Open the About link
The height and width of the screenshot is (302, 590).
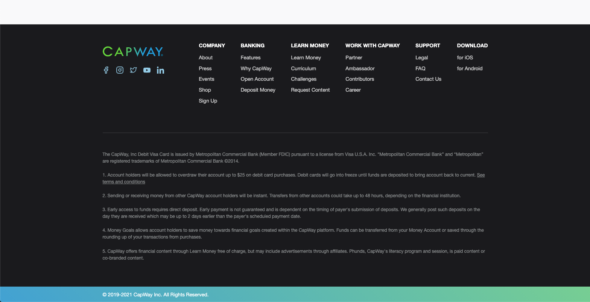coord(206,57)
